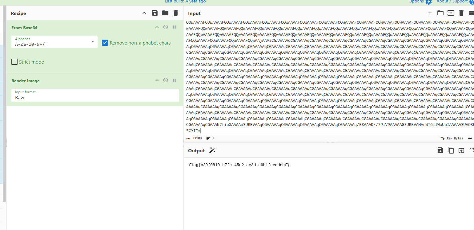Open the Options settings
This screenshot has width=474, height=230.
[x=420, y=2]
